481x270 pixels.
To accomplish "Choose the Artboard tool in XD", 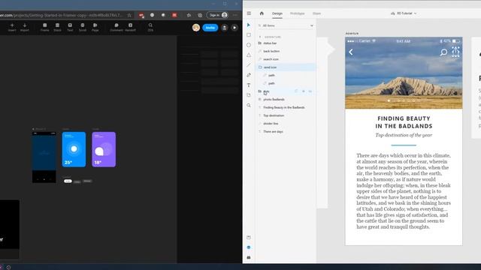I will (x=249, y=95).
